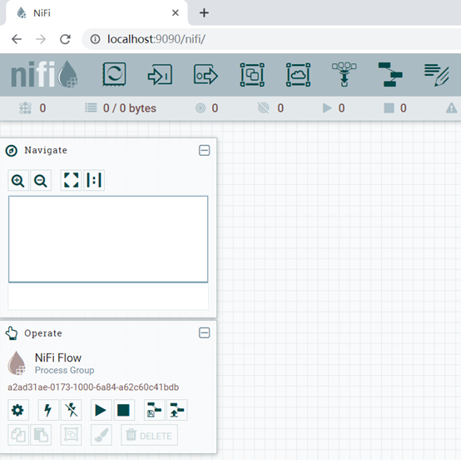The height and width of the screenshot is (460, 461).
Task: Click the browser address bar
Action: click(270, 39)
